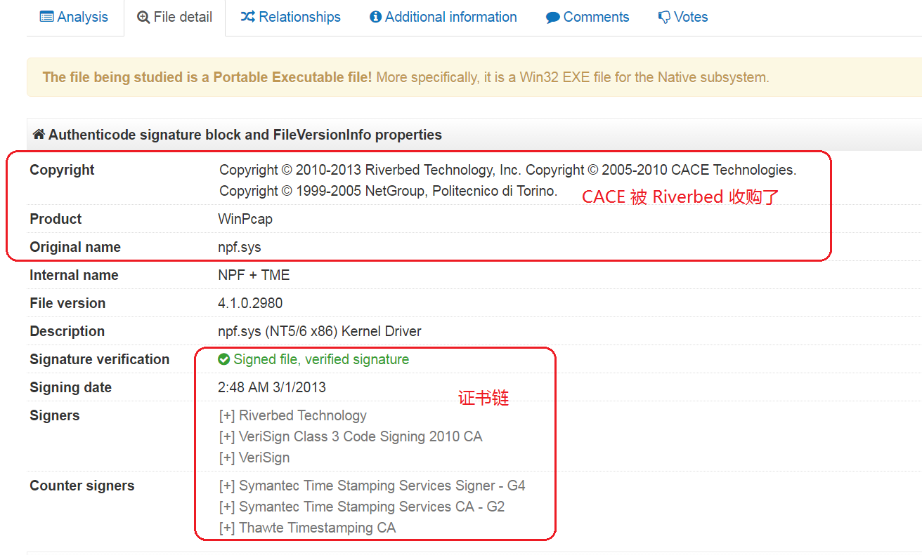Open the Additional information tab
The height and width of the screenshot is (555, 922).
click(450, 17)
